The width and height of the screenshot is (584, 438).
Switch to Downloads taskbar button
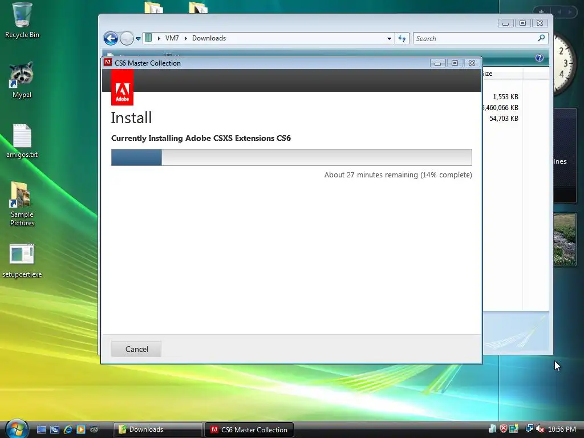coord(157,429)
